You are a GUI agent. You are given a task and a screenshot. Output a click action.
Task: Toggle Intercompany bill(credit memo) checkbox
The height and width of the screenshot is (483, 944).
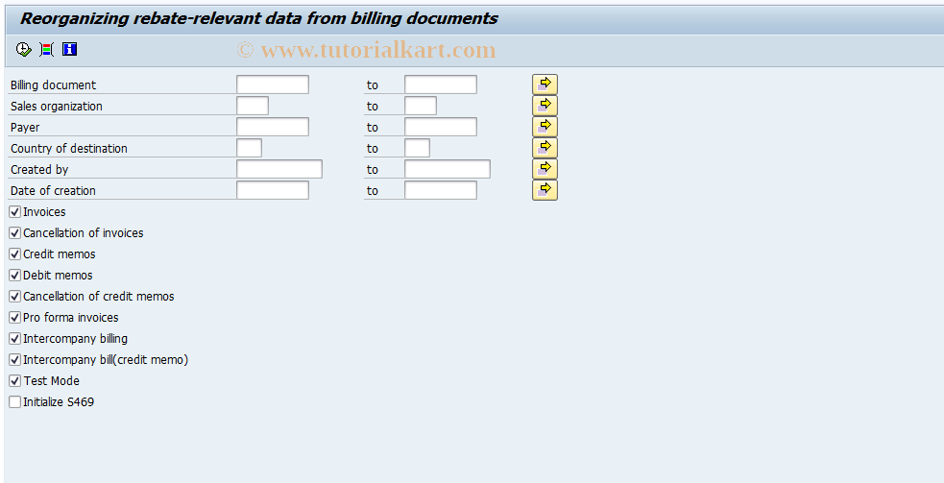15,359
